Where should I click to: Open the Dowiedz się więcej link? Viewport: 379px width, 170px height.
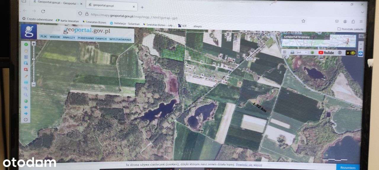coord(249,165)
